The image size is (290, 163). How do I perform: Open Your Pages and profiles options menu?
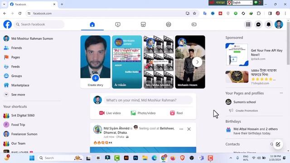coord(281,93)
